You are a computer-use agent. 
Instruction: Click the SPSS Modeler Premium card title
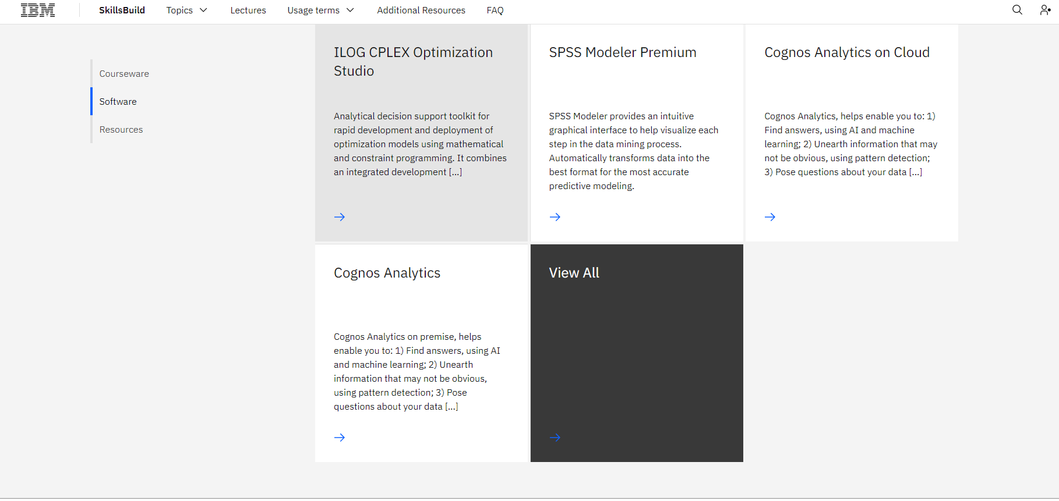coord(622,52)
